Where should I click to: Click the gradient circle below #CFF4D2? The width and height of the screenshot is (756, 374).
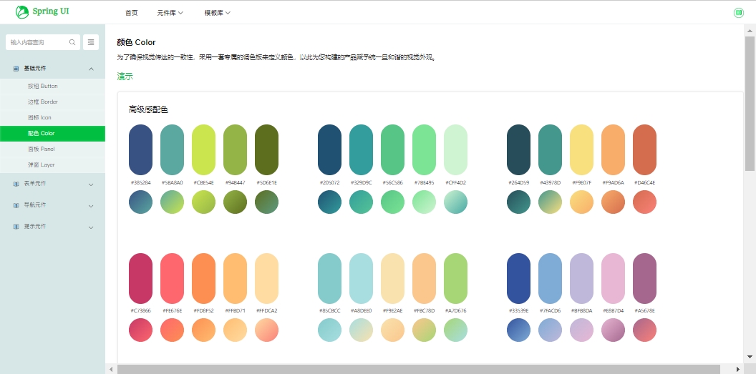(455, 202)
